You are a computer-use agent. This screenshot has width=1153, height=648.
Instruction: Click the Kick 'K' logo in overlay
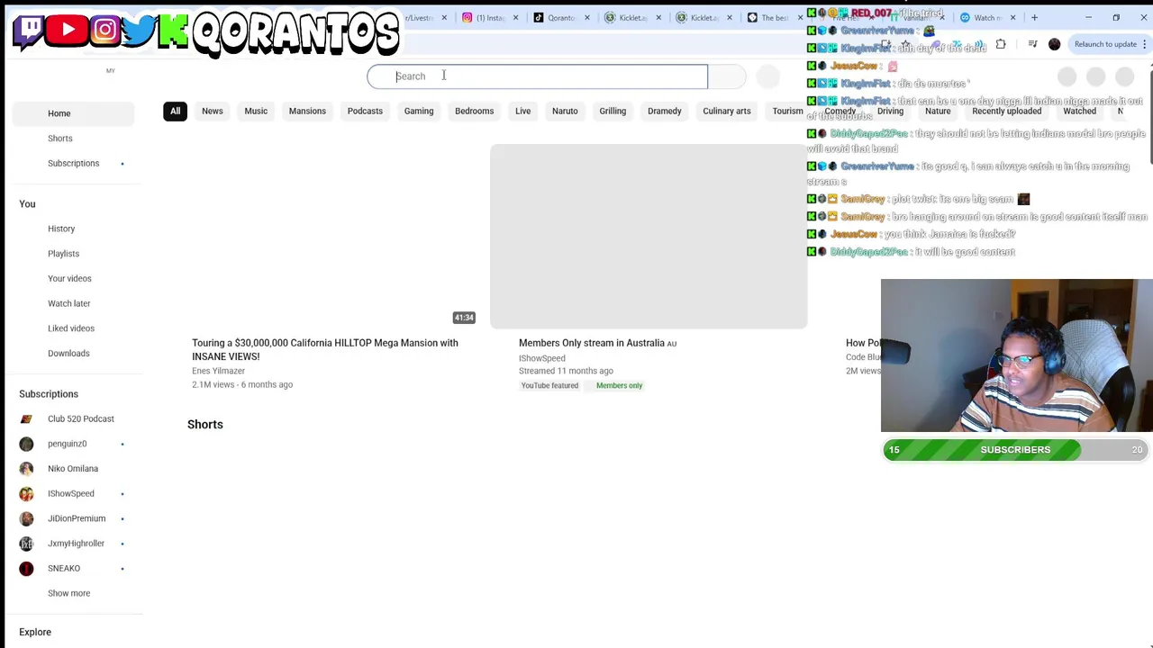[173, 31]
